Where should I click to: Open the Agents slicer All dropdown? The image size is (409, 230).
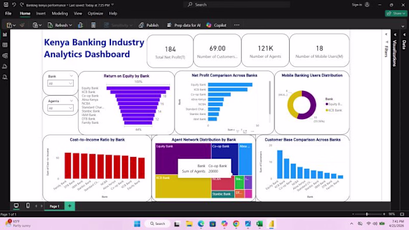(x=60, y=108)
